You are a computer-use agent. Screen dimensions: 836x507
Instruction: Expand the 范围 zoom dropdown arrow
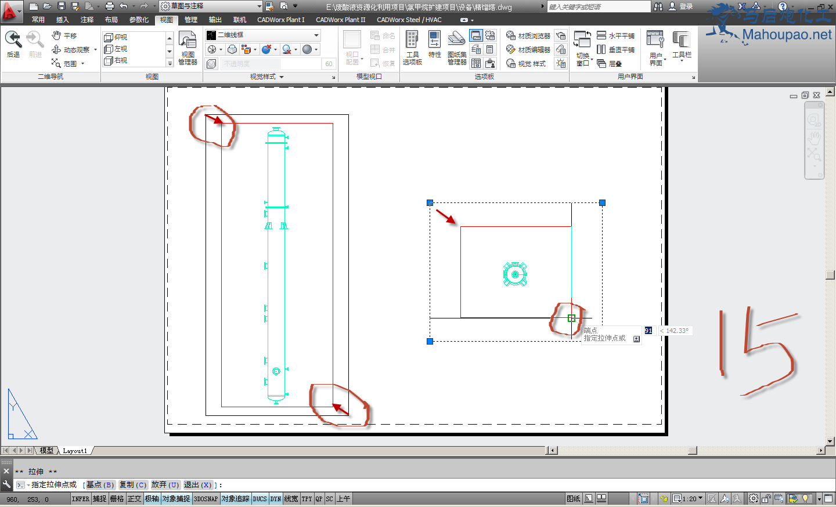(x=82, y=64)
